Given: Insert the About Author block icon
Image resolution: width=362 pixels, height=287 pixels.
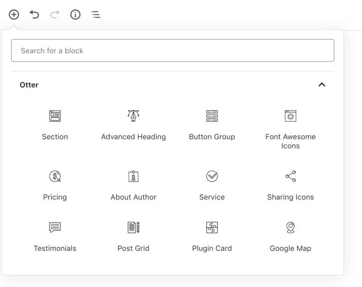Looking at the screenshot, I should pyautogui.click(x=133, y=176).
